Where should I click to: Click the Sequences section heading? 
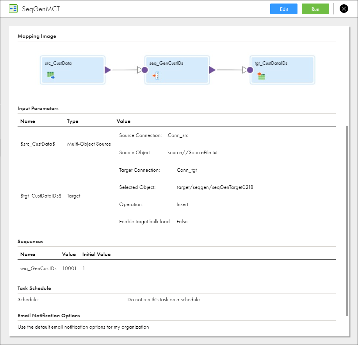(x=30, y=242)
